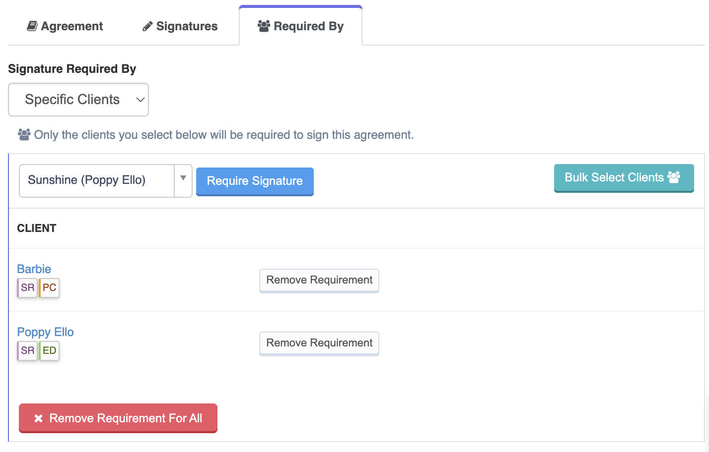The width and height of the screenshot is (709, 452).
Task: Click Poppy Ello's ED badge
Action: point(49,350)
